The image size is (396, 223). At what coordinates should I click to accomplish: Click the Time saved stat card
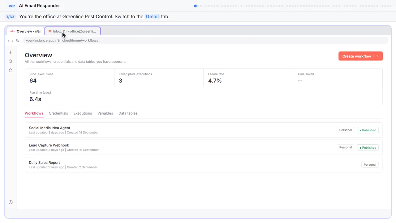[x=338, y=78]
